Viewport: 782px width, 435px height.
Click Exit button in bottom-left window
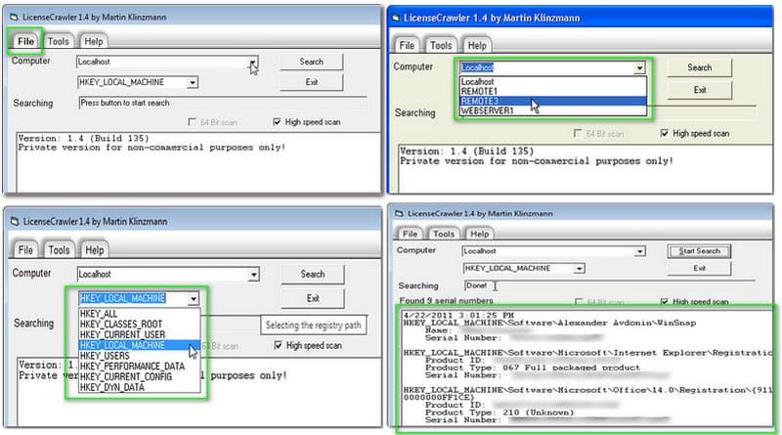point(312,298)
